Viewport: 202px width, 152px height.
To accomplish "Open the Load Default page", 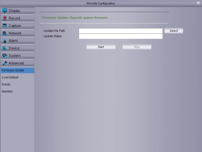I will (x=10, y=77).
